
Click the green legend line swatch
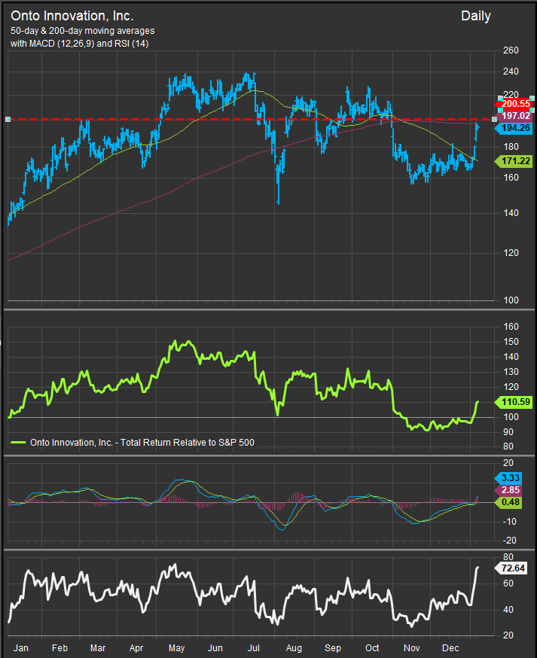[17, 442]
